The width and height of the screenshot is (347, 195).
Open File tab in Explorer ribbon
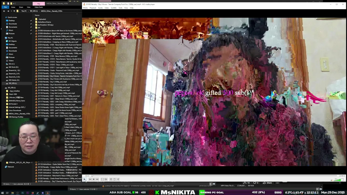tap(5, 7)
